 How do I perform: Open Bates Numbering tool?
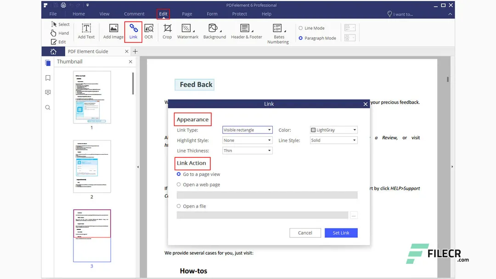(278, 34)
